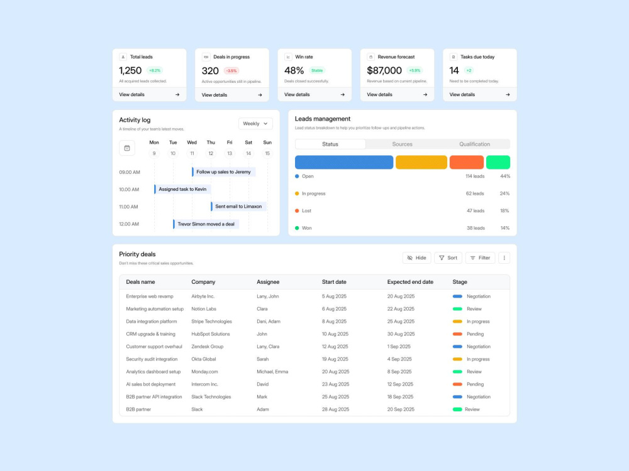Select Sunday 15 in the calendar
The width and height of the screenshot is (629, 471).
tap(267, 153)
